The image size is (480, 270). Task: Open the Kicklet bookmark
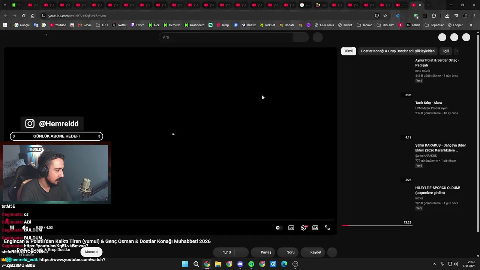[x=345, y=25]
